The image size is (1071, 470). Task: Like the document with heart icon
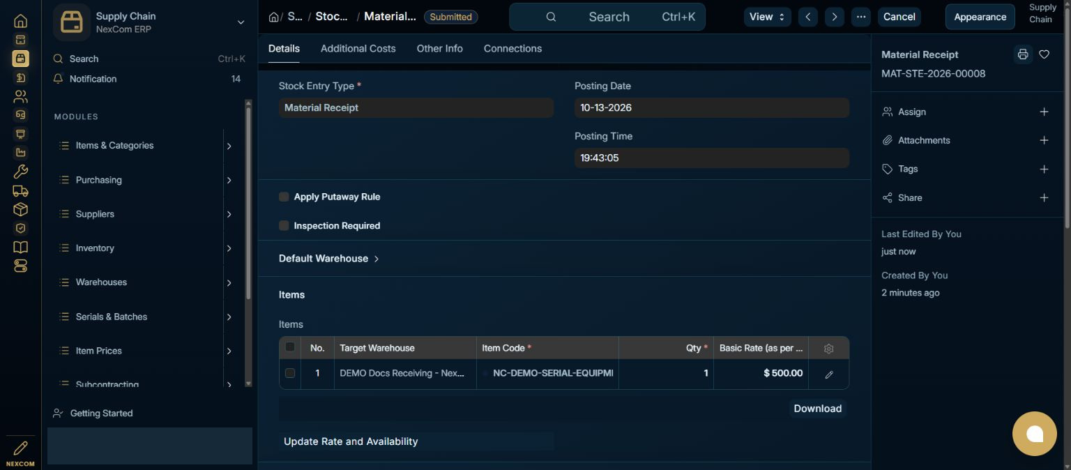pos(1044,54)
